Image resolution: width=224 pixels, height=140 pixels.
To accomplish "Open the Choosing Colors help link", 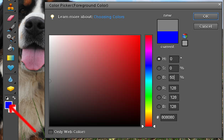I will [x=109, y=17].
